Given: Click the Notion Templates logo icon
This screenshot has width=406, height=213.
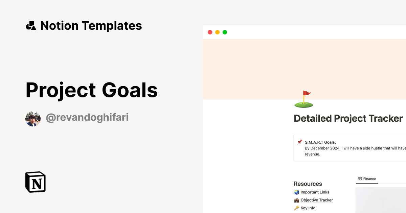Looking at the screenshot, I should coord(31,25).
